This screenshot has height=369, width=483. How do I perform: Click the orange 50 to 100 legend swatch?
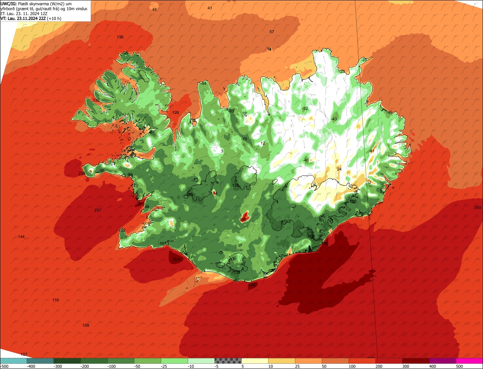[x=335, y=361]
